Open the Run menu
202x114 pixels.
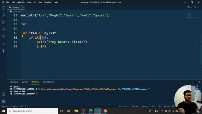(x=40, y=2)
